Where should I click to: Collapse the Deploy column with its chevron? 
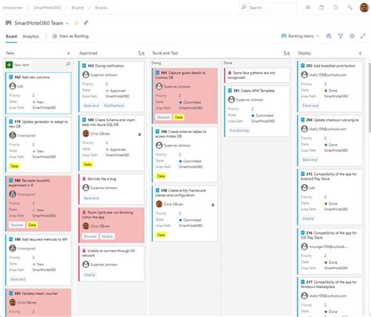coord(360,53)
